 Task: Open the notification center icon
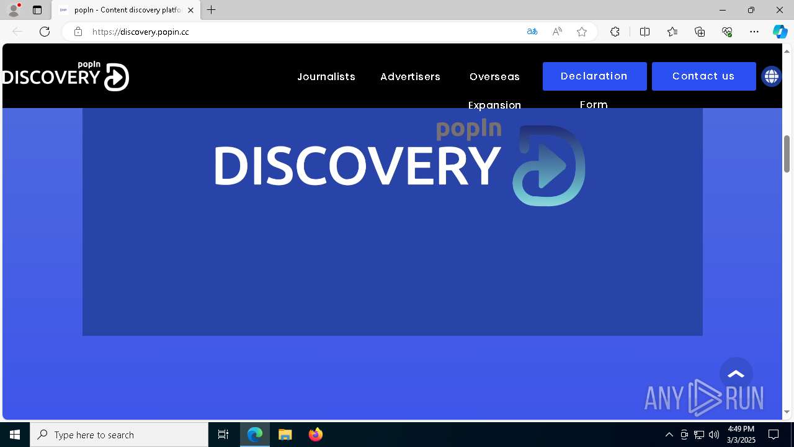tap(774, 435)
